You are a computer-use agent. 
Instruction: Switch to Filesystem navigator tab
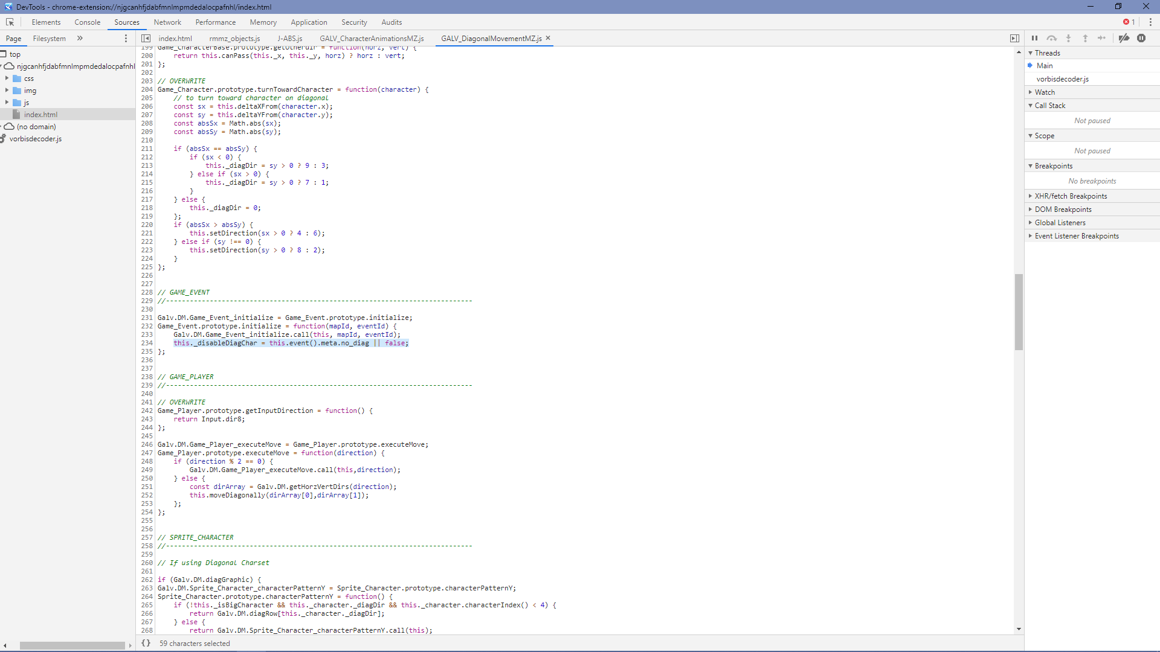click(x=49, y=39)
